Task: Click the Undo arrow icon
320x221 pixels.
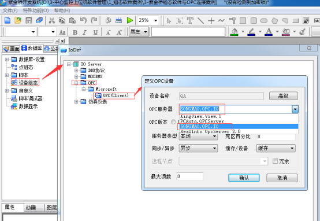Action: click(x=83, y=20)
